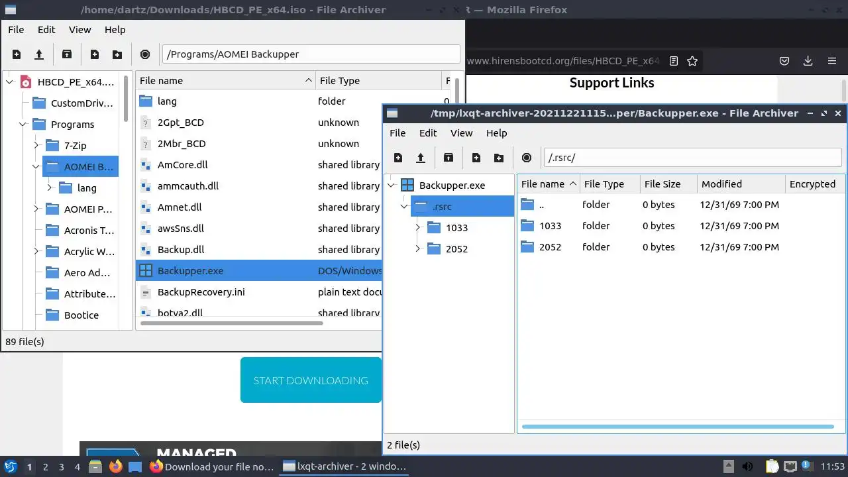Switch to virtual desktop 2

45,467
